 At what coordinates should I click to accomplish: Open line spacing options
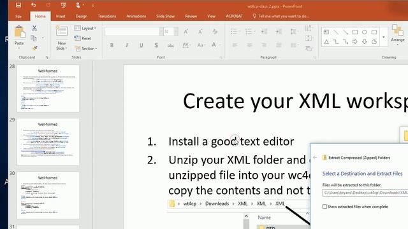click(x=293, y=32)
